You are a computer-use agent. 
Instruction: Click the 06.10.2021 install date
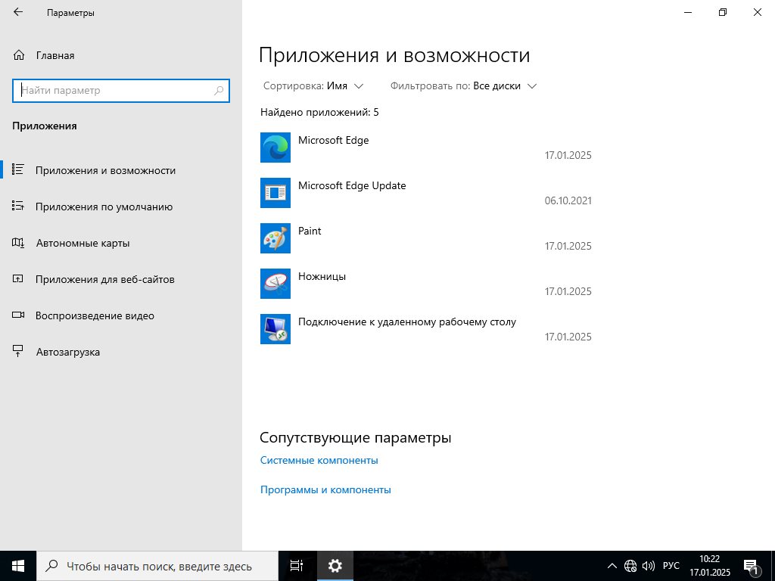[x=568, y=200]
